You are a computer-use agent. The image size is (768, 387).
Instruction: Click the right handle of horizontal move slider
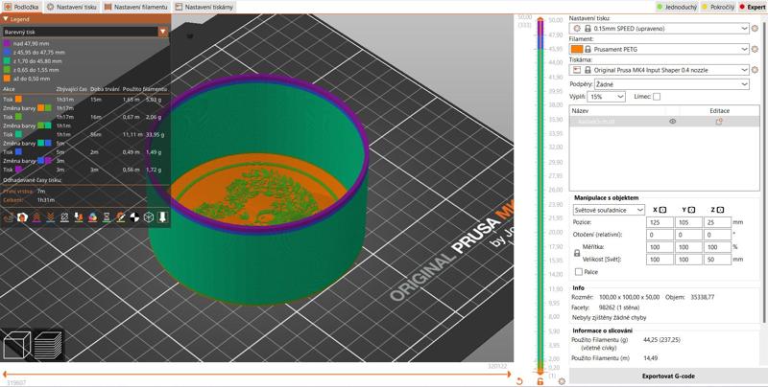tap(508, 375)
